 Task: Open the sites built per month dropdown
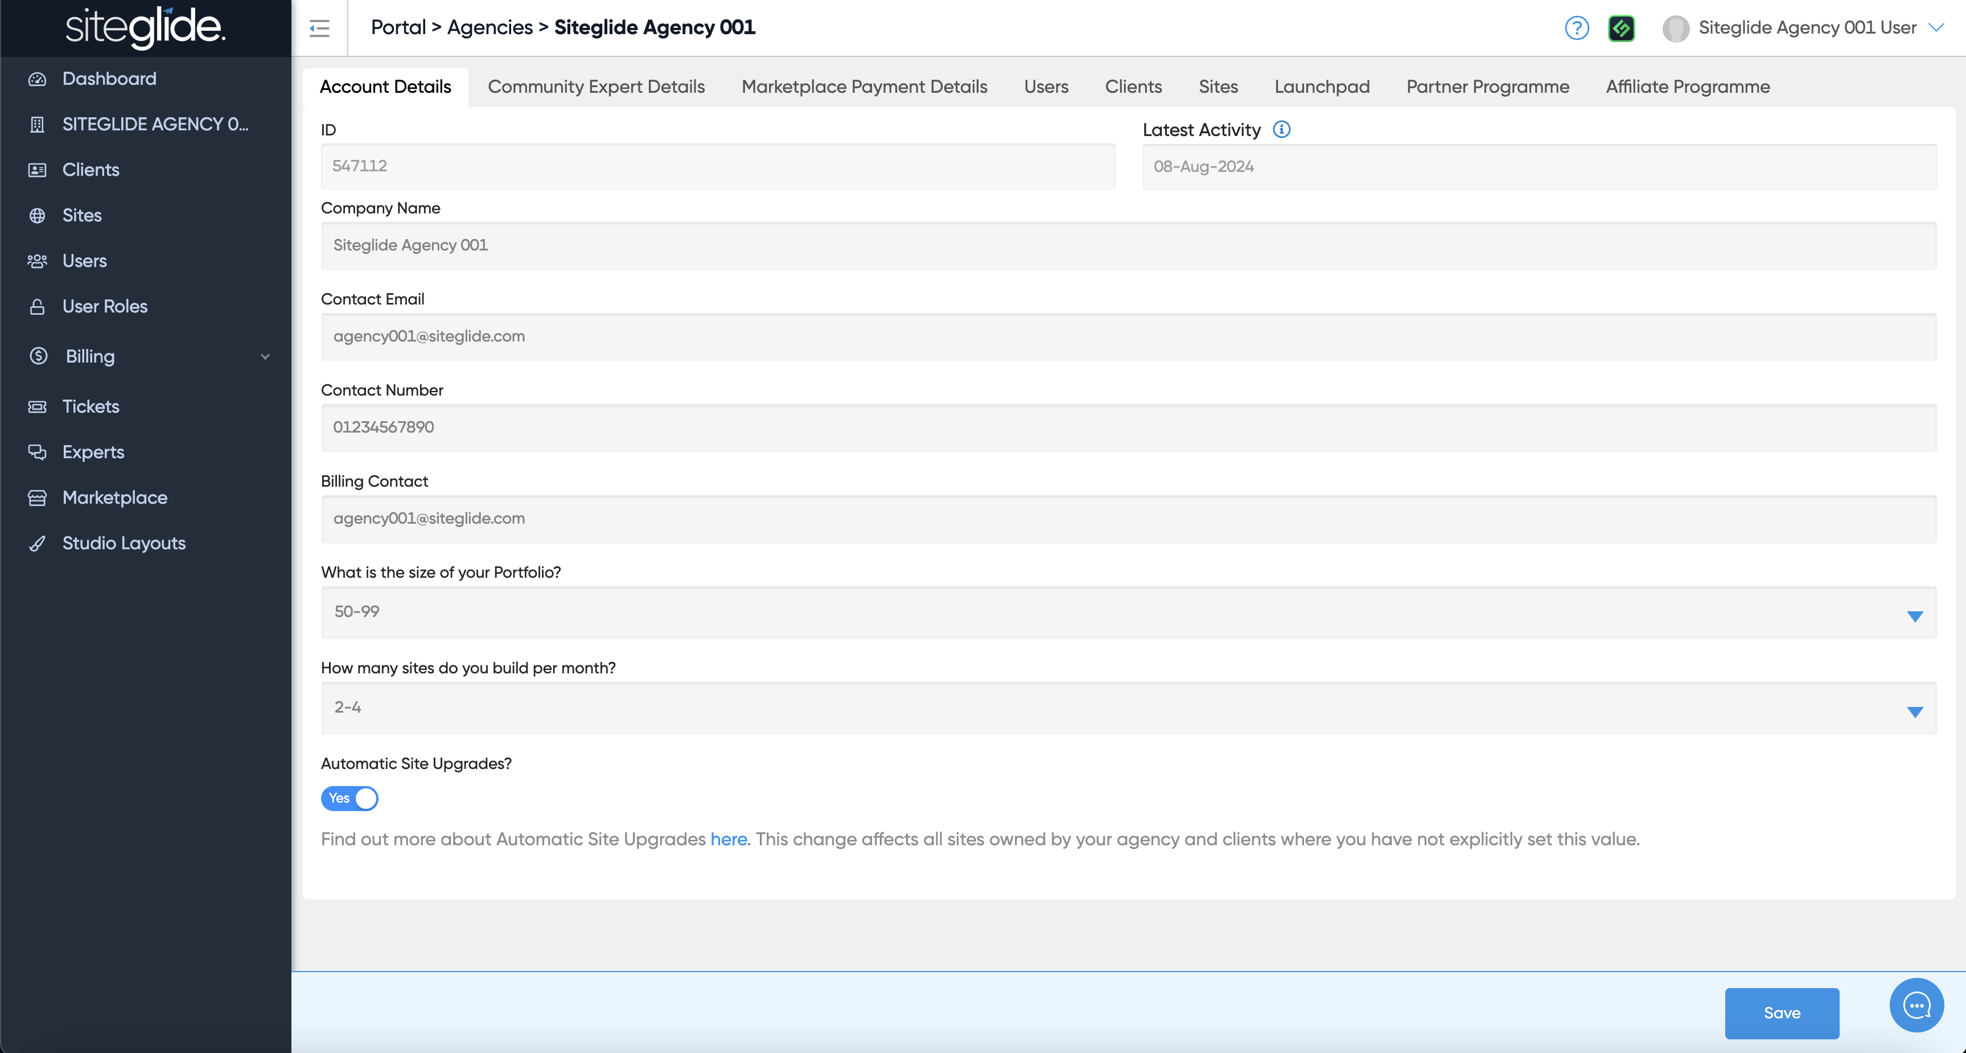click(x=1128, y=708)
